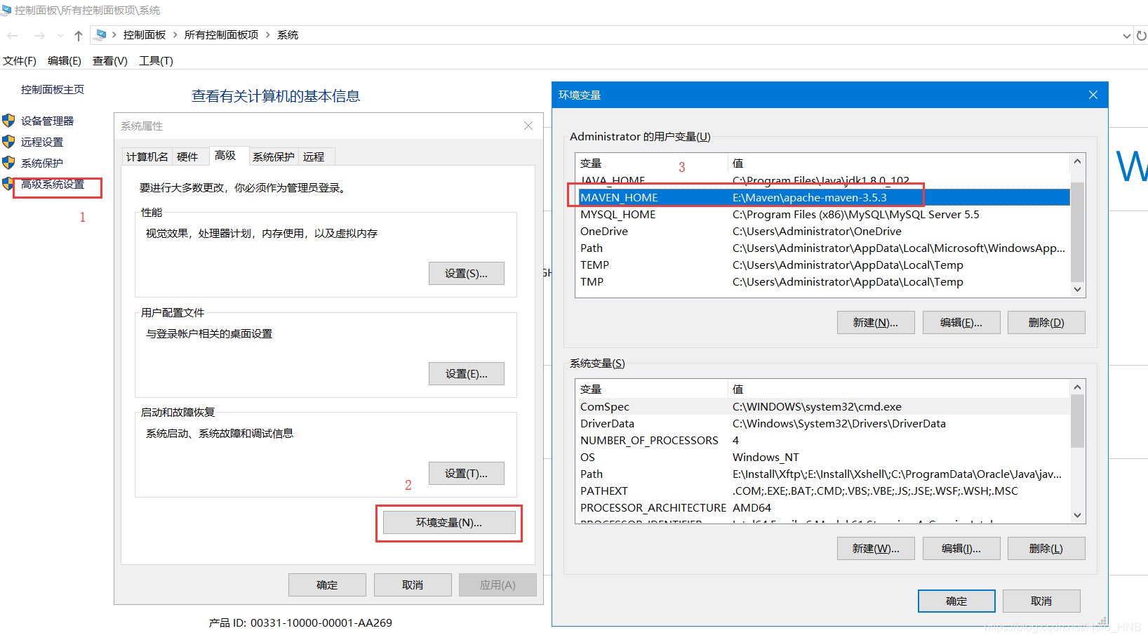Select TEMP user variable row
The image size is (1148, 640).
click(x=824, y=265)
